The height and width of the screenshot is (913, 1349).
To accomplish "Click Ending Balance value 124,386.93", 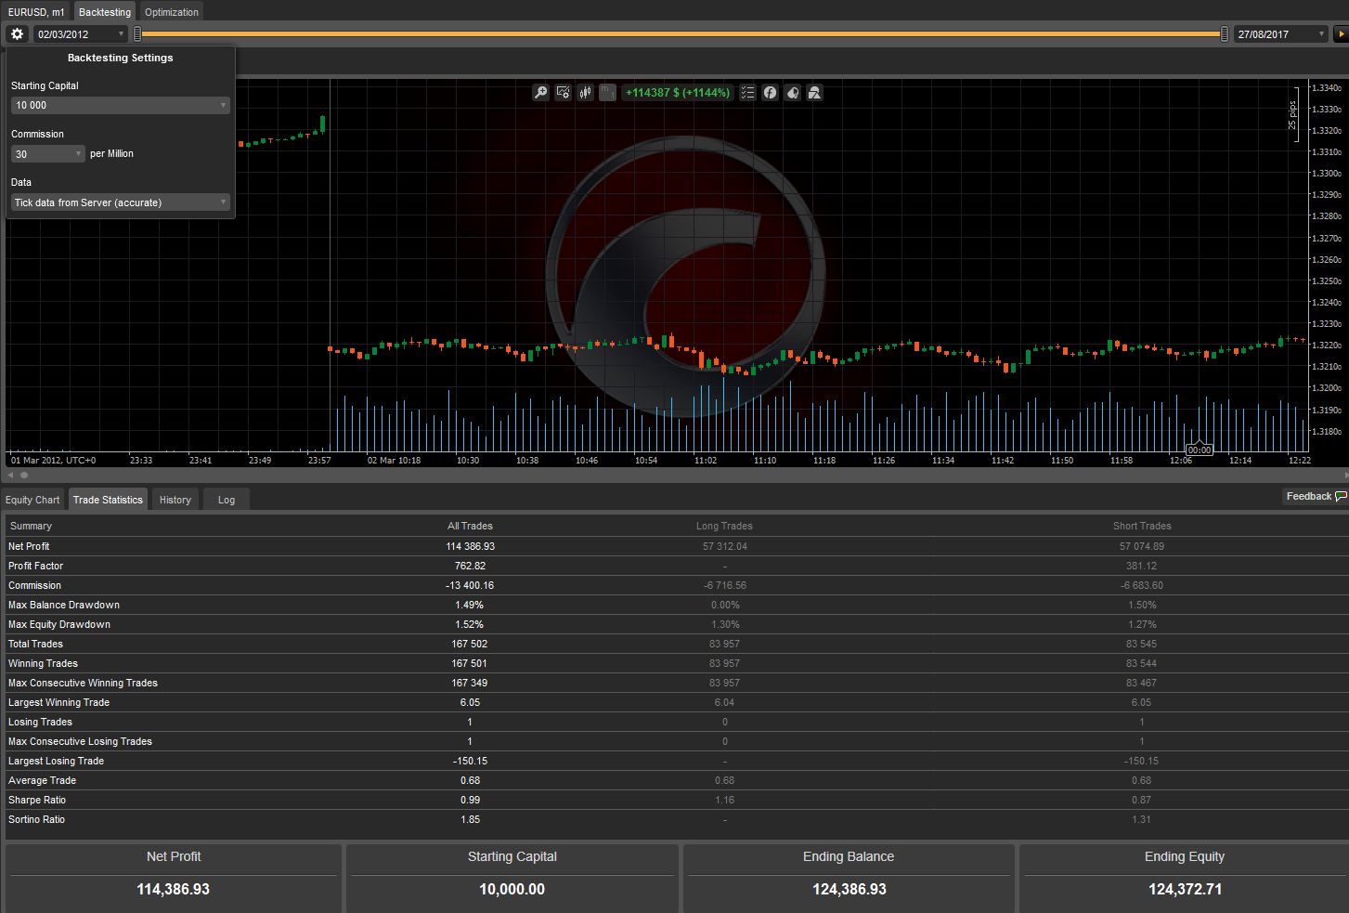I will 850,890.
